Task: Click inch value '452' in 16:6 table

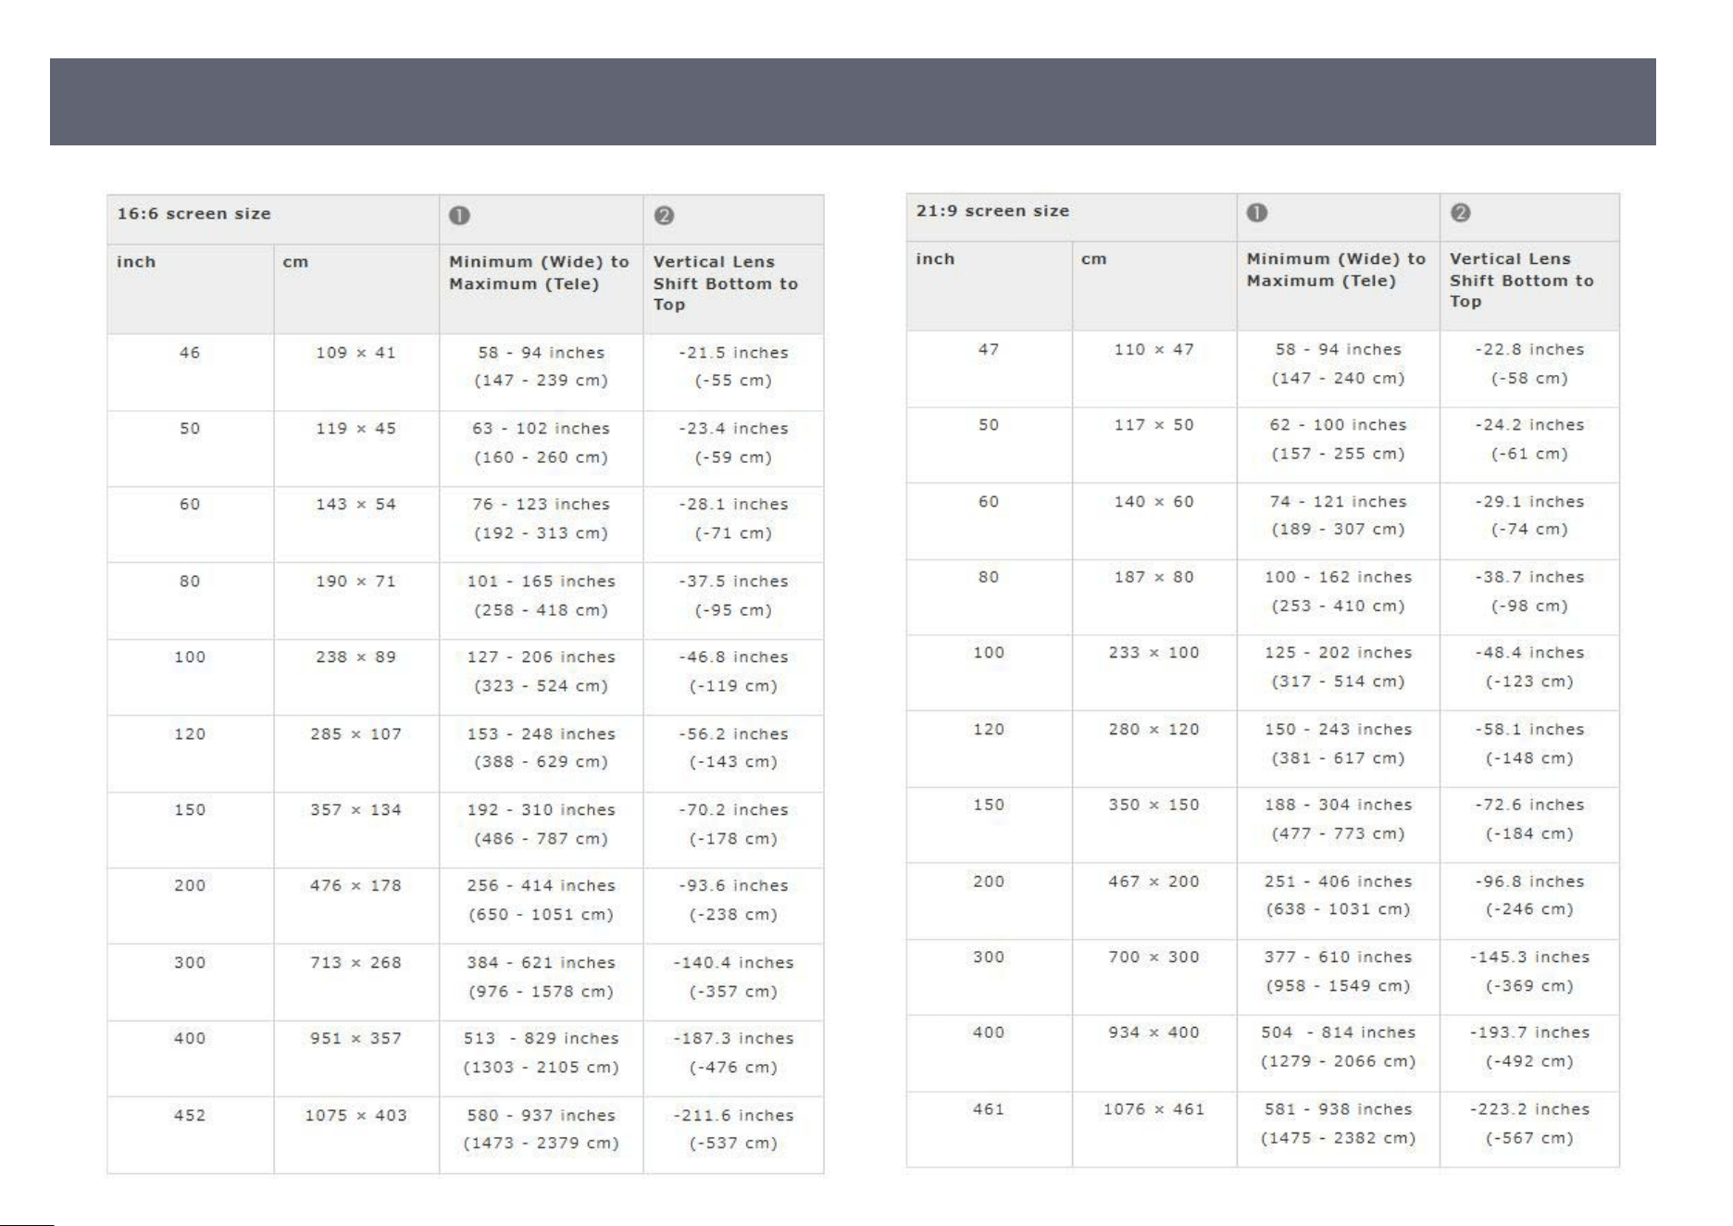Action: (x=190, y=1116)
